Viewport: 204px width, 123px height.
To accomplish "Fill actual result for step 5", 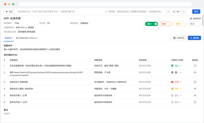I will (x=145, y=96).
